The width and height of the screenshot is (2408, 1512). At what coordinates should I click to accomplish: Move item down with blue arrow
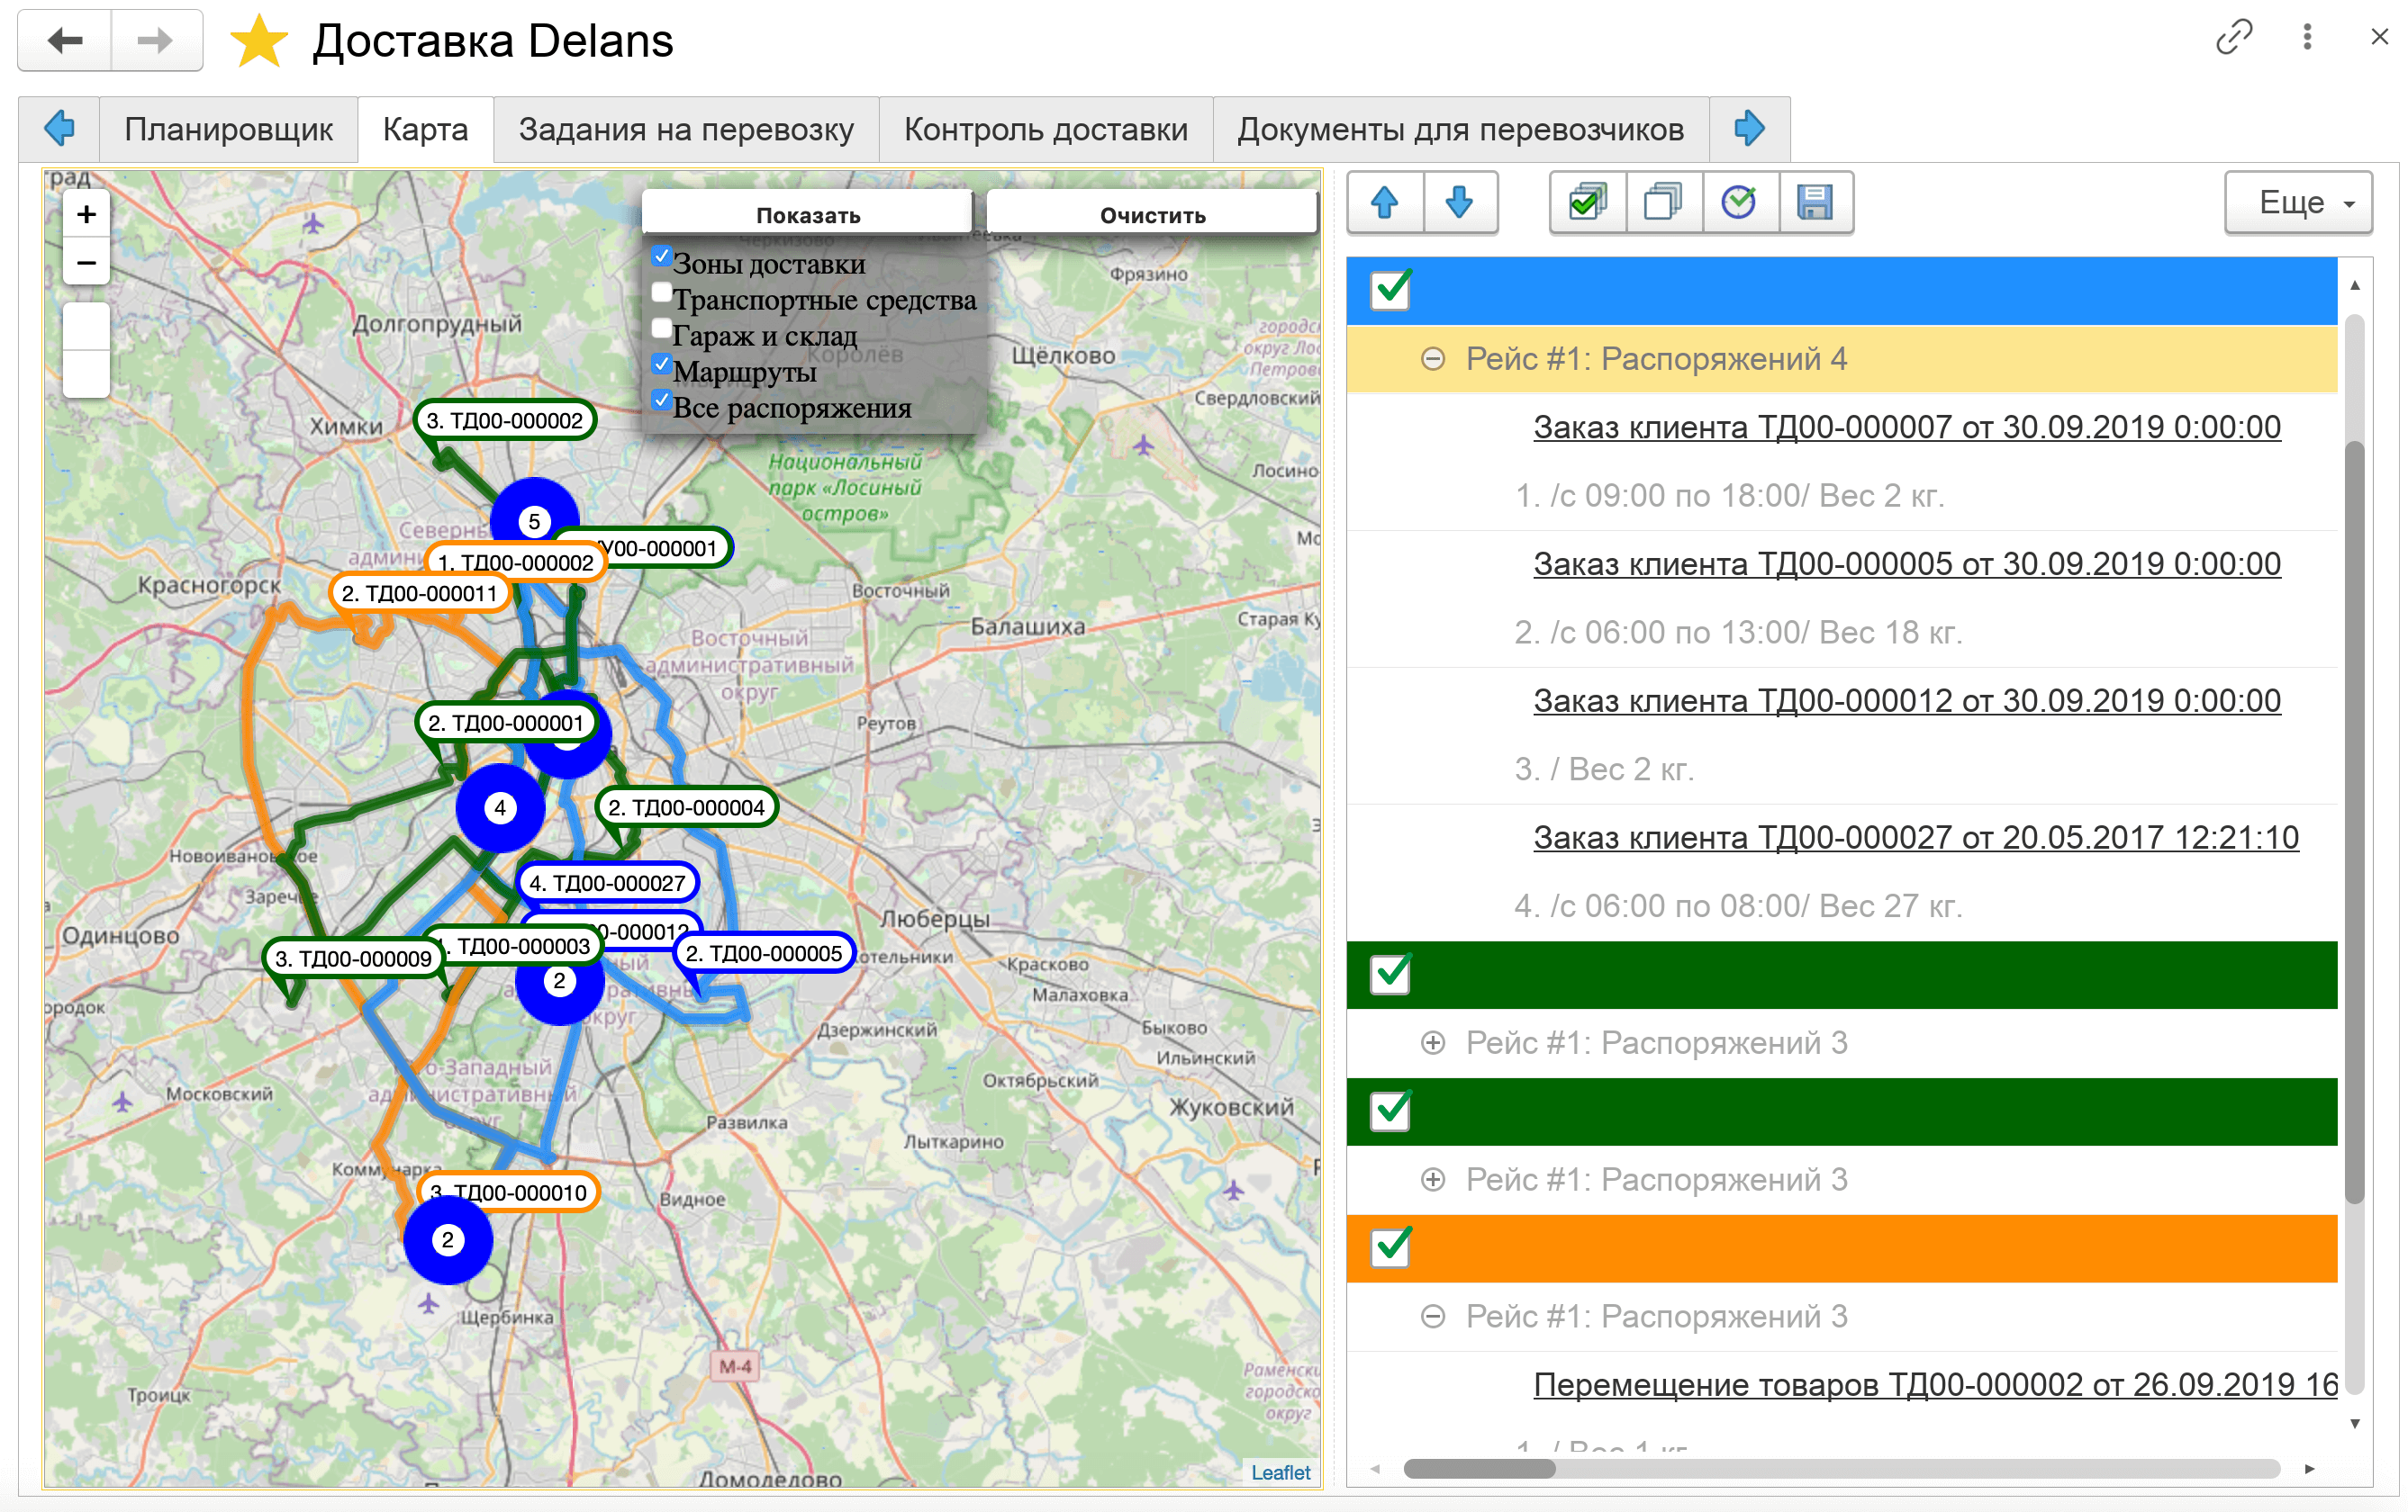(x=1460, y=202)
